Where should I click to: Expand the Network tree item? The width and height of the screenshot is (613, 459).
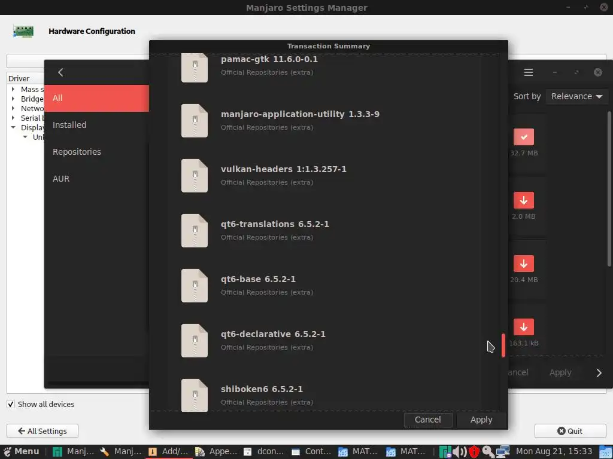click(x=13, y=108)
